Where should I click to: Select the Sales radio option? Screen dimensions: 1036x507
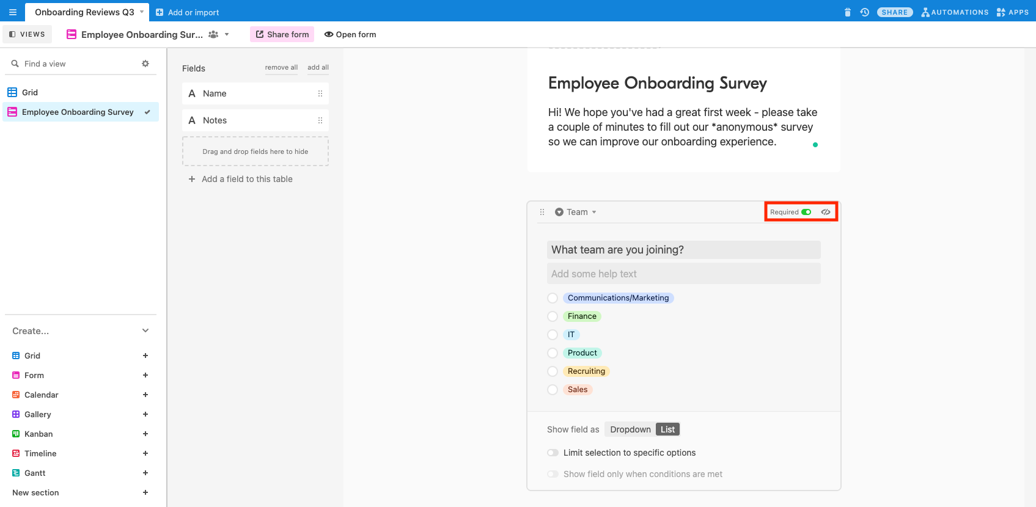pos(553,390)
